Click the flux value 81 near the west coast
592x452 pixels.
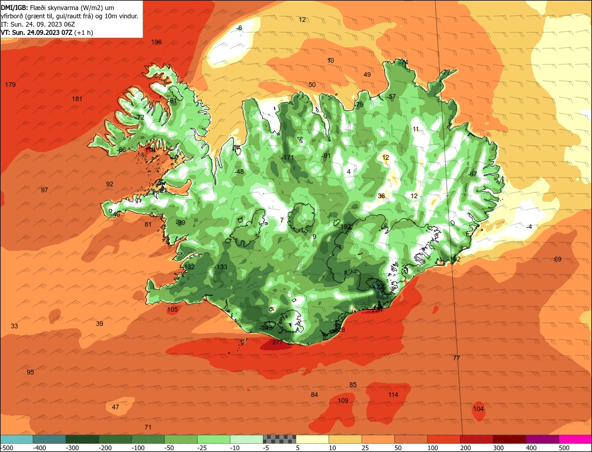click(148, 224)
